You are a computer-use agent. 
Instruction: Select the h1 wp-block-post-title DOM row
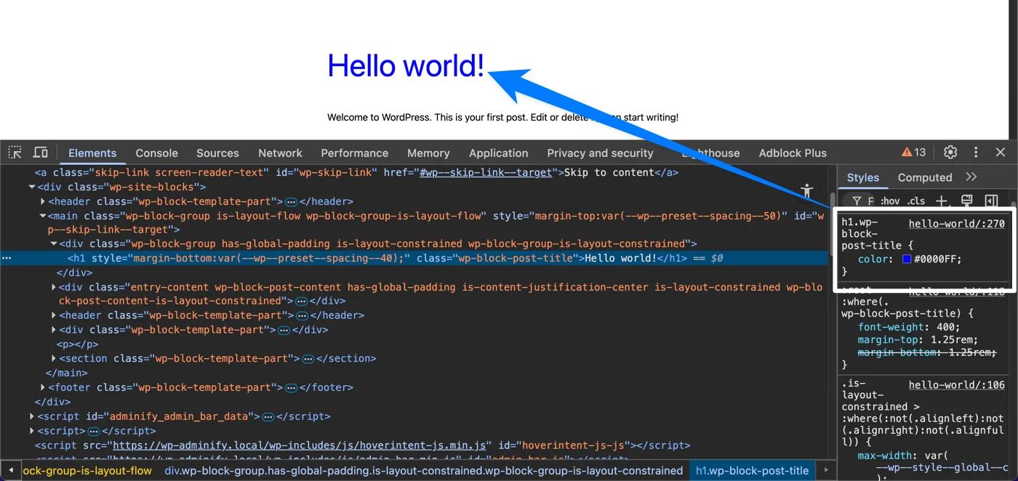pos(414,258)
